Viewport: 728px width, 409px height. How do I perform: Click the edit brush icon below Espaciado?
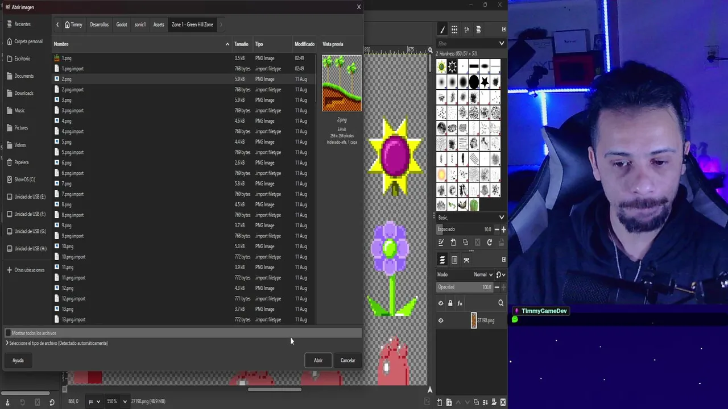[441, 243]
